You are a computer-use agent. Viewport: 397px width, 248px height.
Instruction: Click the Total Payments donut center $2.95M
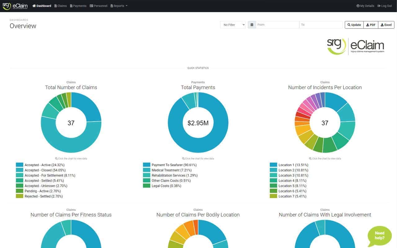point(198,123)
